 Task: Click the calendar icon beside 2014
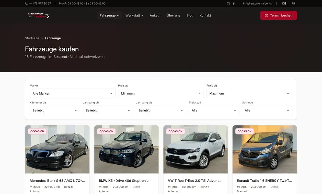100,187
